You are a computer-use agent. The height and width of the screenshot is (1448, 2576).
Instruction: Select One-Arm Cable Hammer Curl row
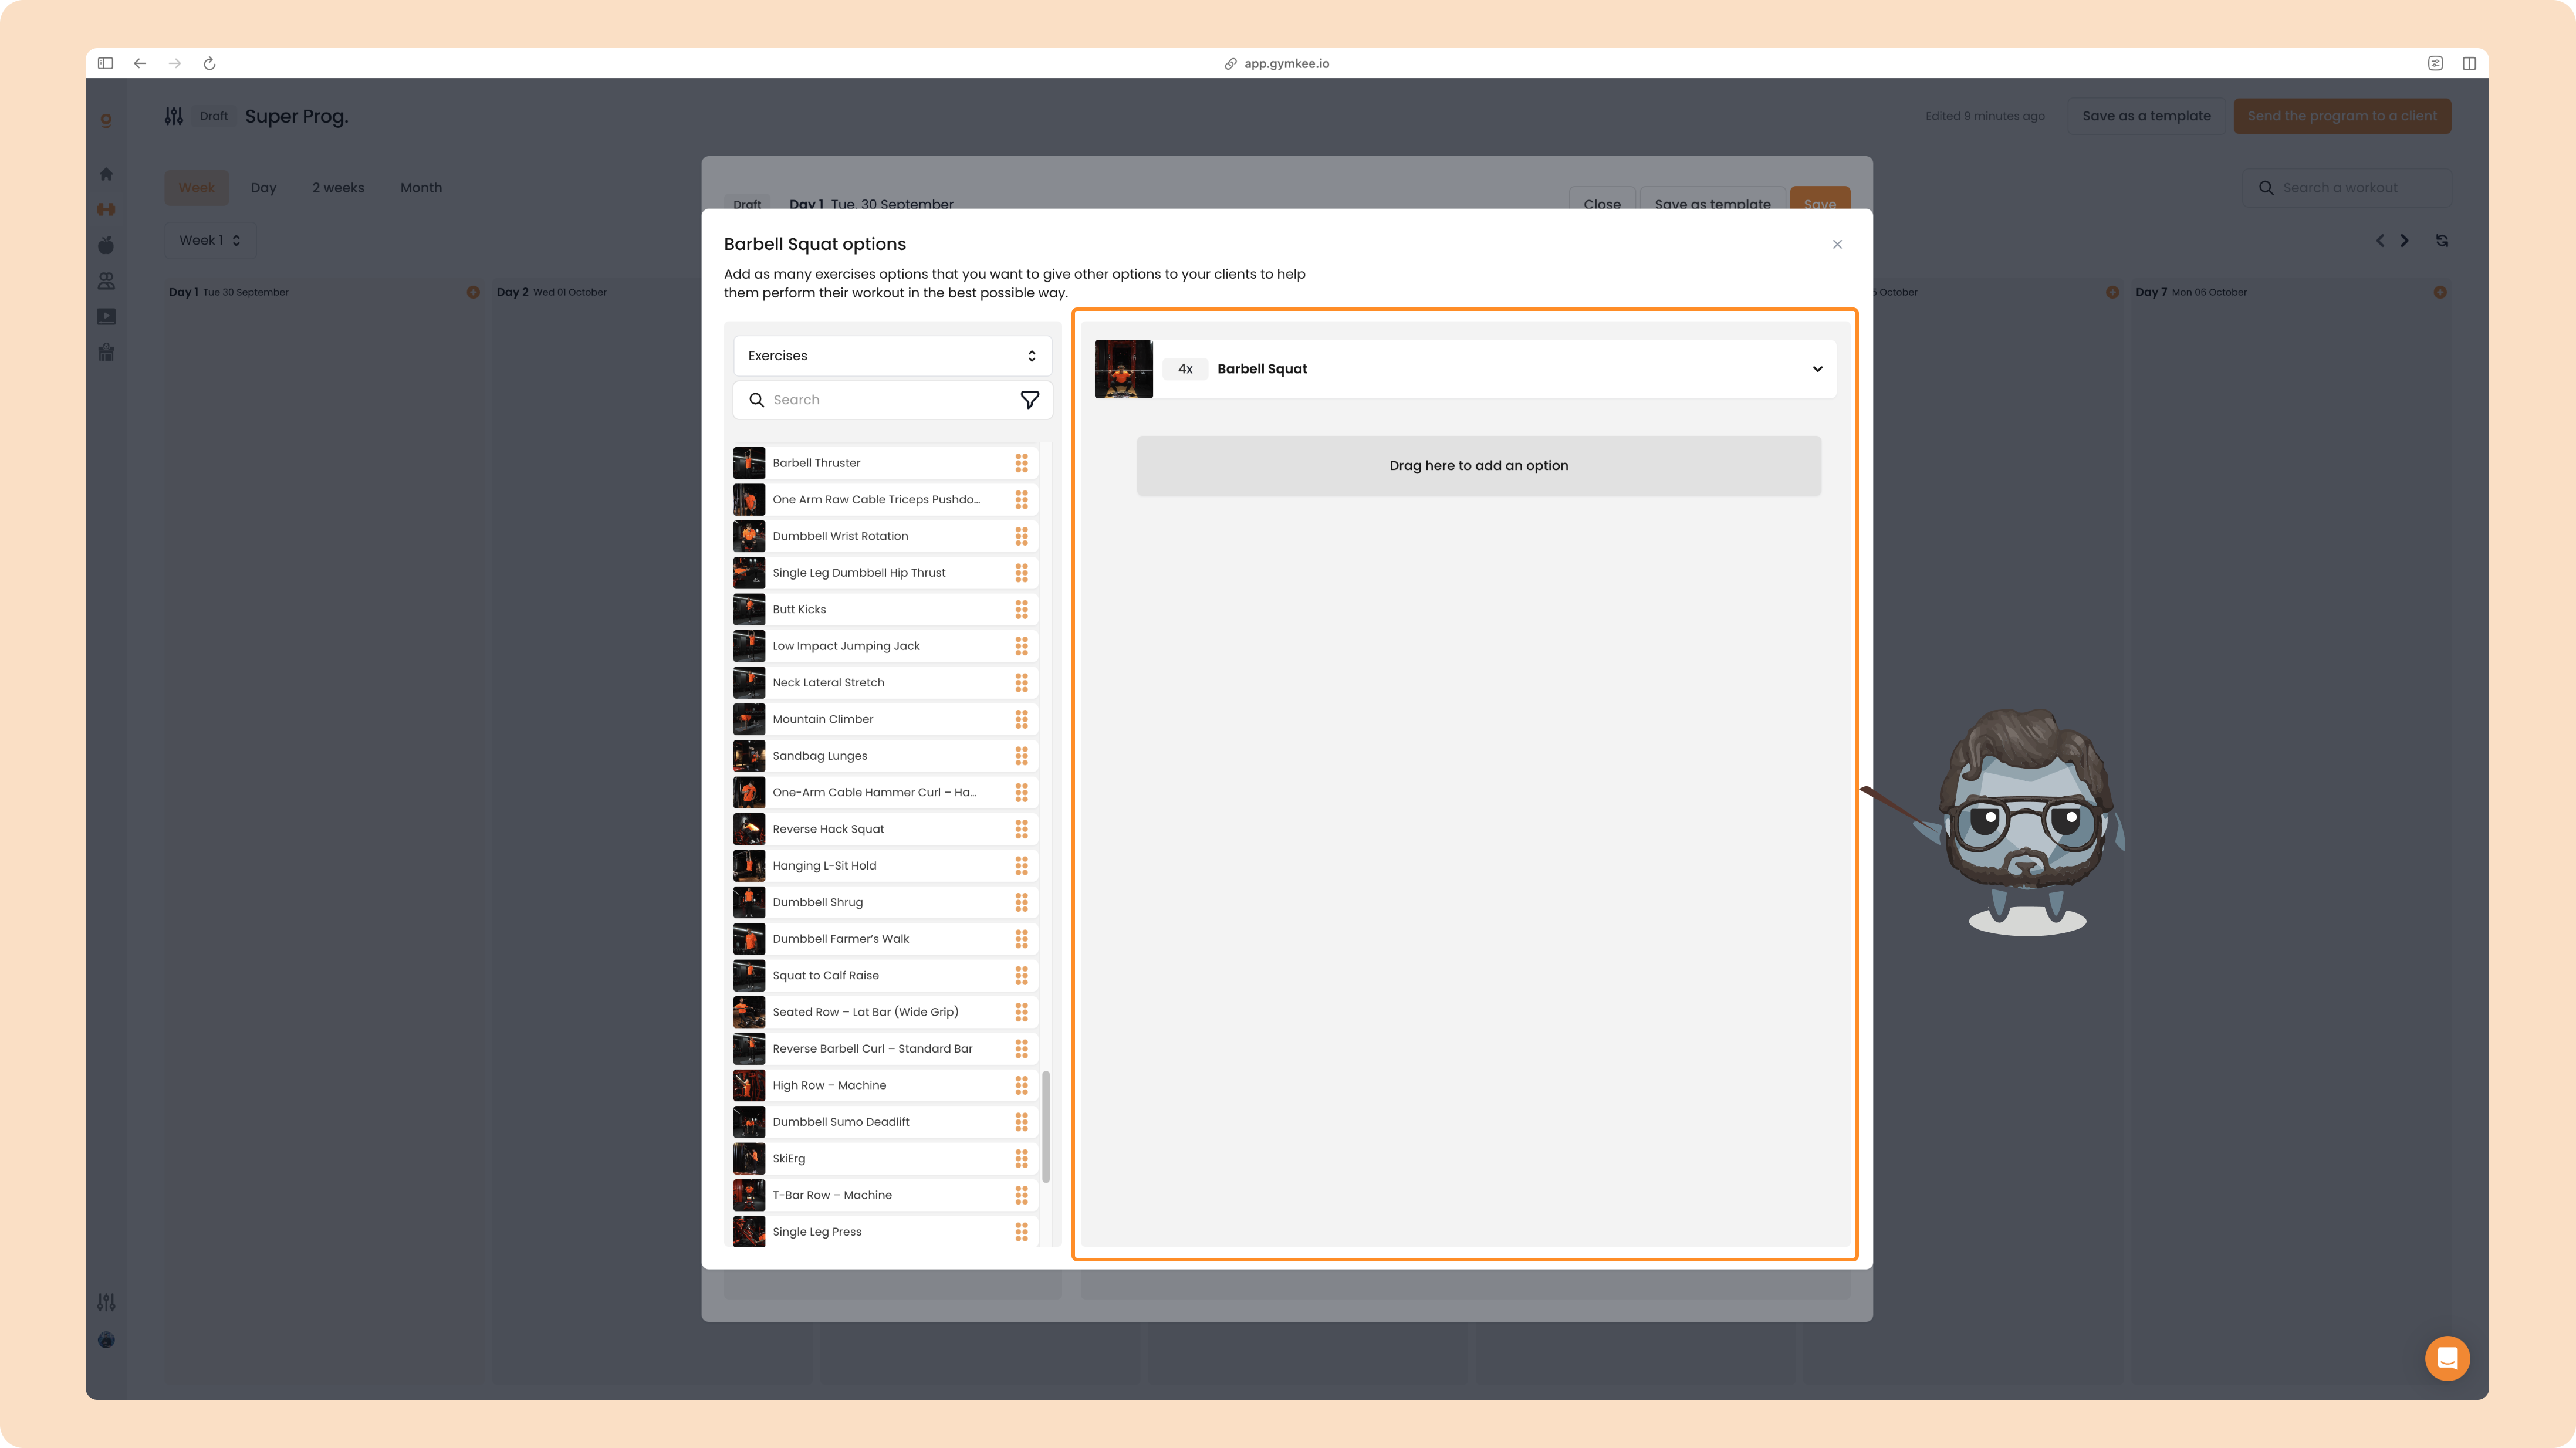pos(885,792)
